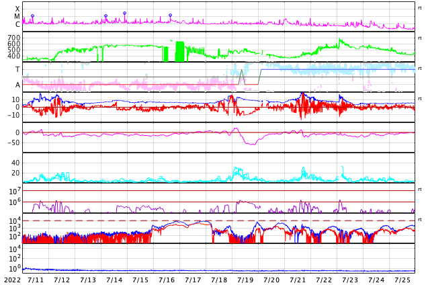This screenshot has height=285, width=426.
Task: Click '10^2' label on red-blue flux panel
Action: [14, 237]
